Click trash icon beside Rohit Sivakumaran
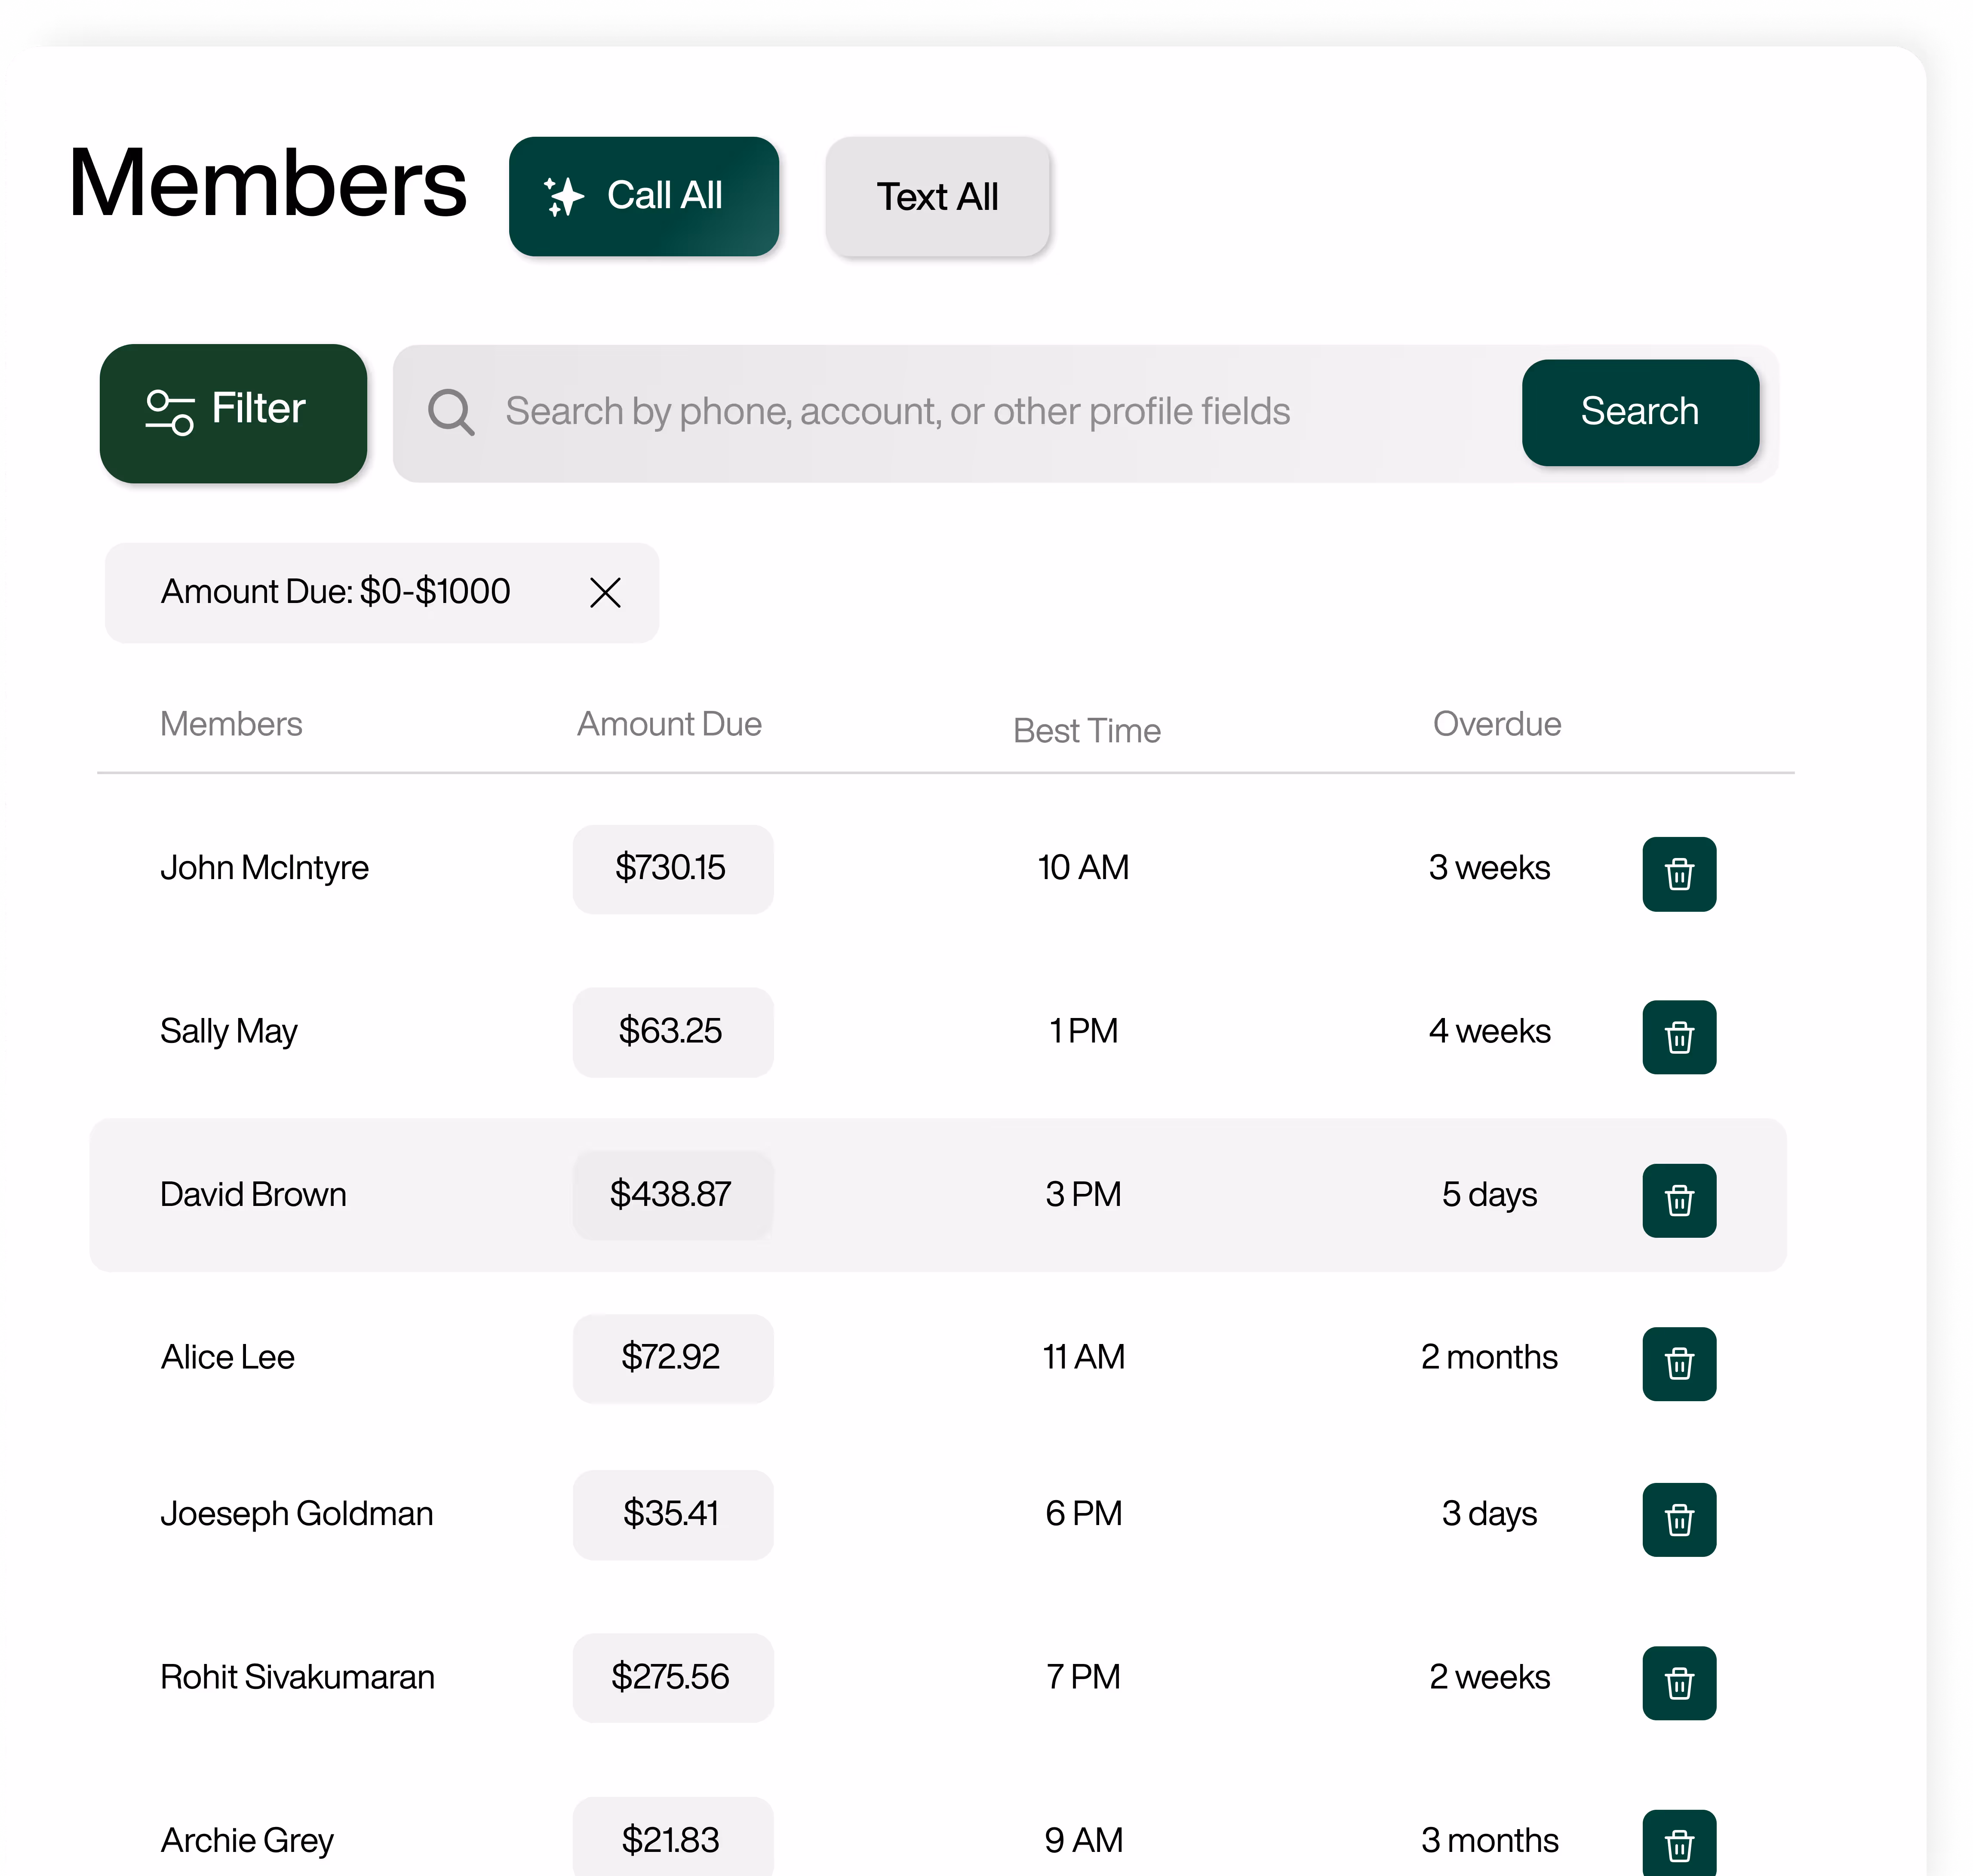 point(1678,1682)
